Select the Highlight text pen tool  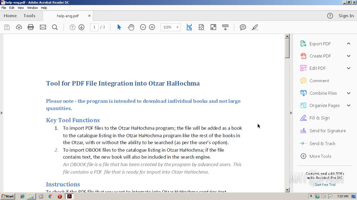click(x=255, y=27)
